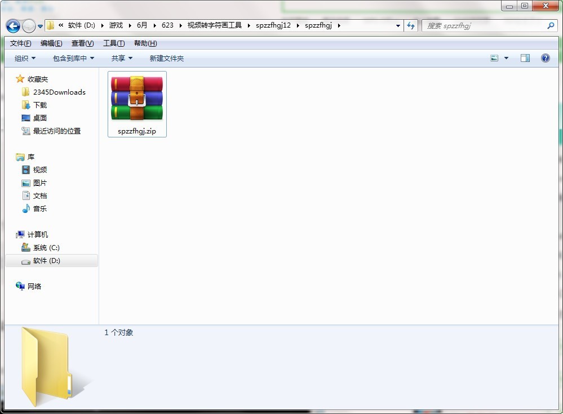This screenshot has width=563, height=414.
Task: Open the 包含到库中 dropdown
Action: [x=74, y=58]
